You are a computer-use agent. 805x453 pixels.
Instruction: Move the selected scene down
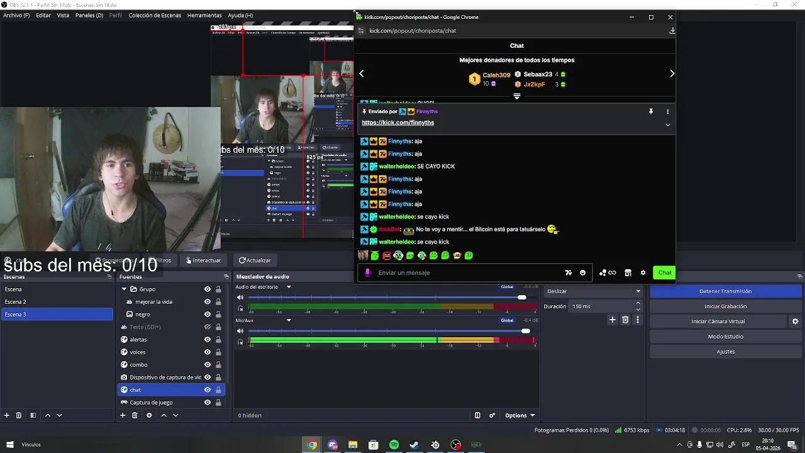tap(60, 415)
